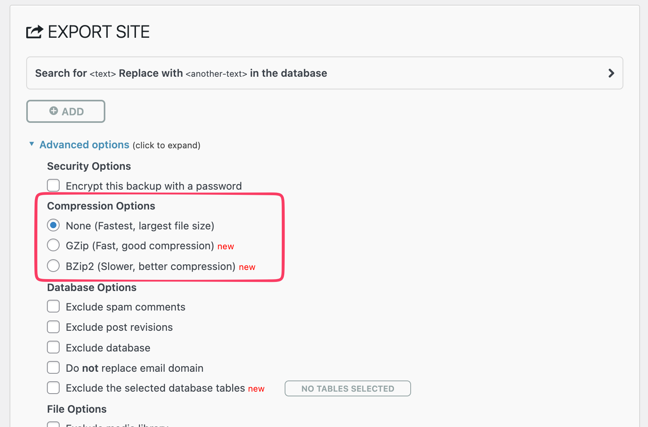This screenshot has width=648, height=427.
Task: Click the No Tables Selected button
Action: coord(347,388)
